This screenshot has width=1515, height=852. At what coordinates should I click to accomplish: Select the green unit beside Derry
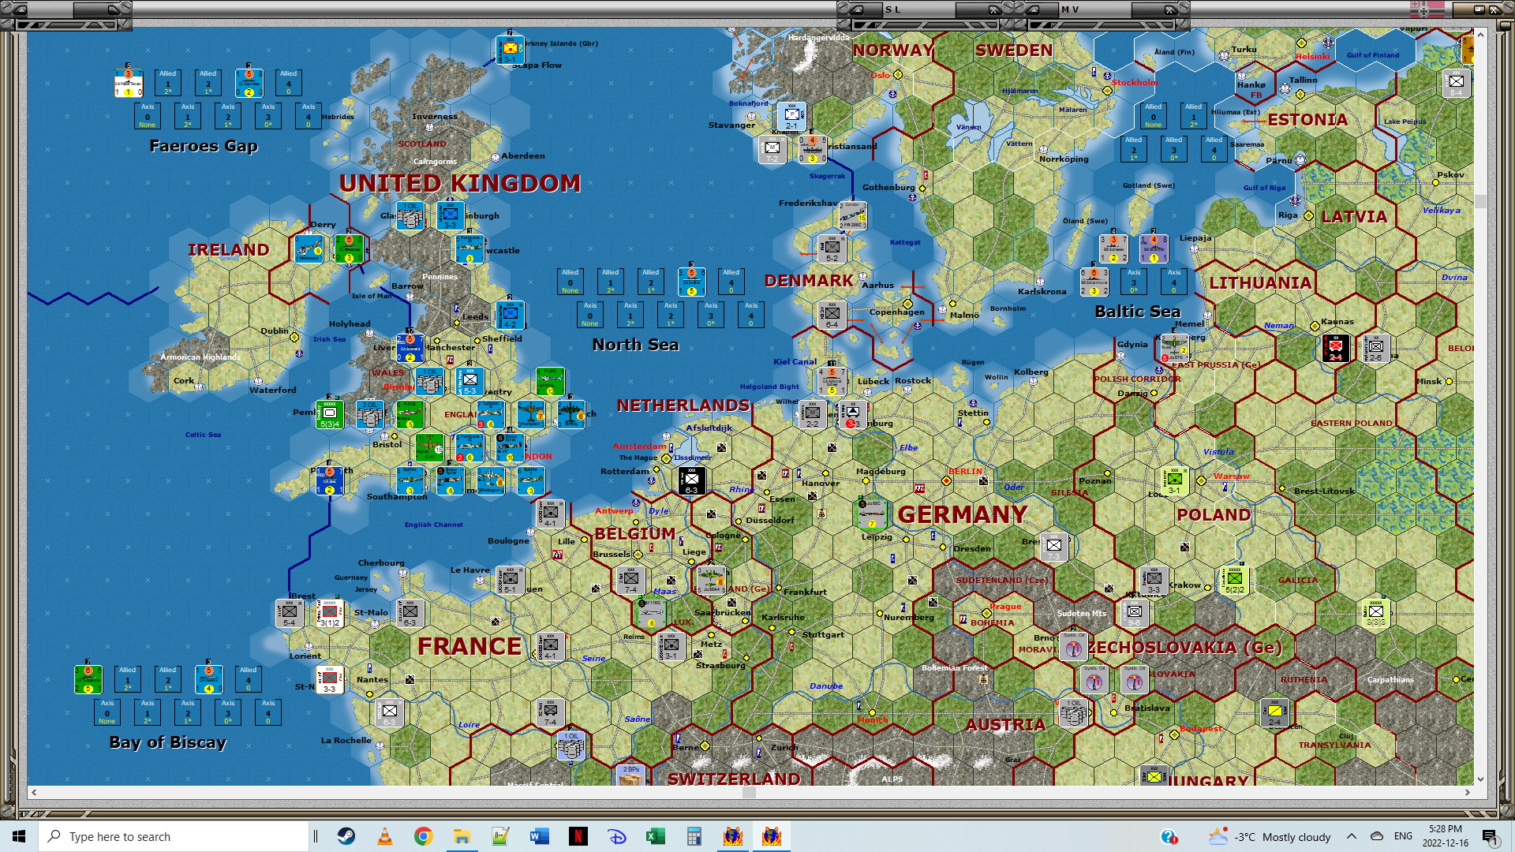pos(349,248)
